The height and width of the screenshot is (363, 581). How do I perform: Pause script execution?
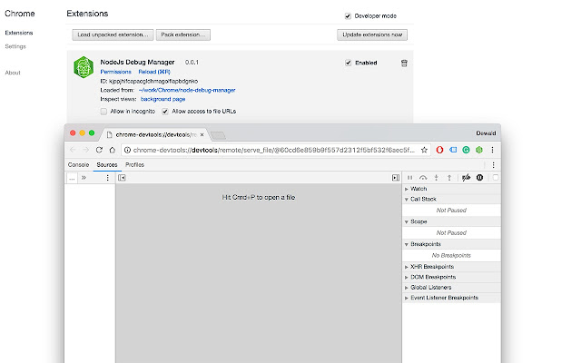pos(409,178)
